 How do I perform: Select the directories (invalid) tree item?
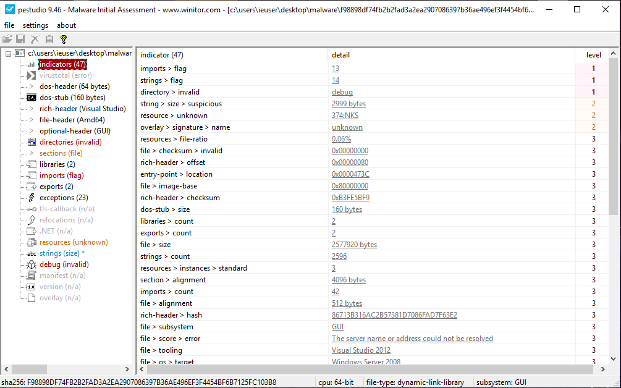70,141
